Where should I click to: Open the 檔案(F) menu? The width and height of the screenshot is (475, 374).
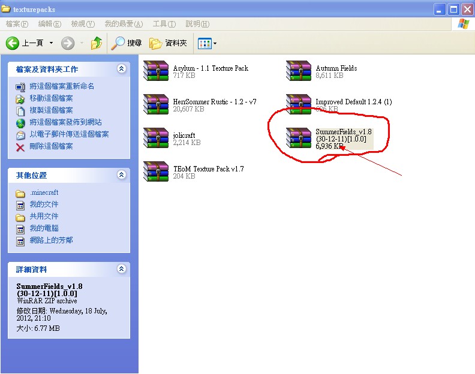point(17,24)
